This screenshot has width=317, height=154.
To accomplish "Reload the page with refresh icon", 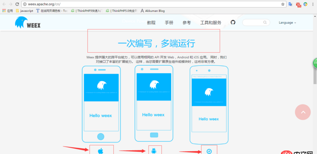I will pyautogui.click(x=17, y=4).
